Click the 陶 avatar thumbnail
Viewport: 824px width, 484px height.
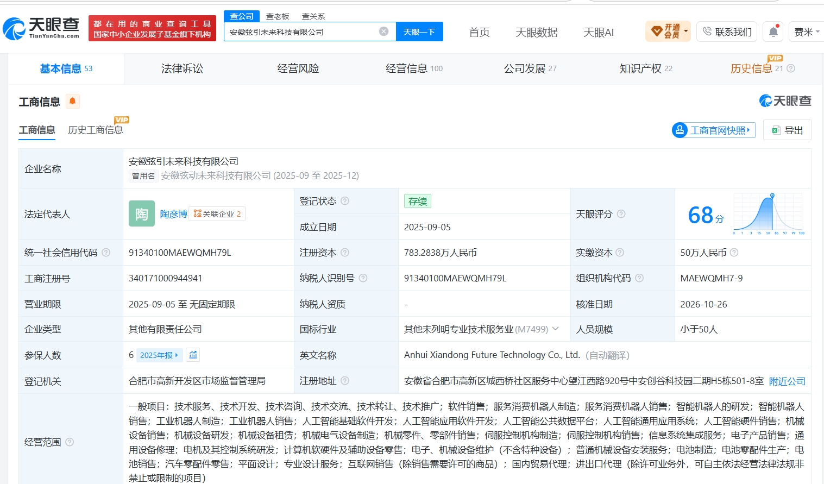click(x=142, y=214)
